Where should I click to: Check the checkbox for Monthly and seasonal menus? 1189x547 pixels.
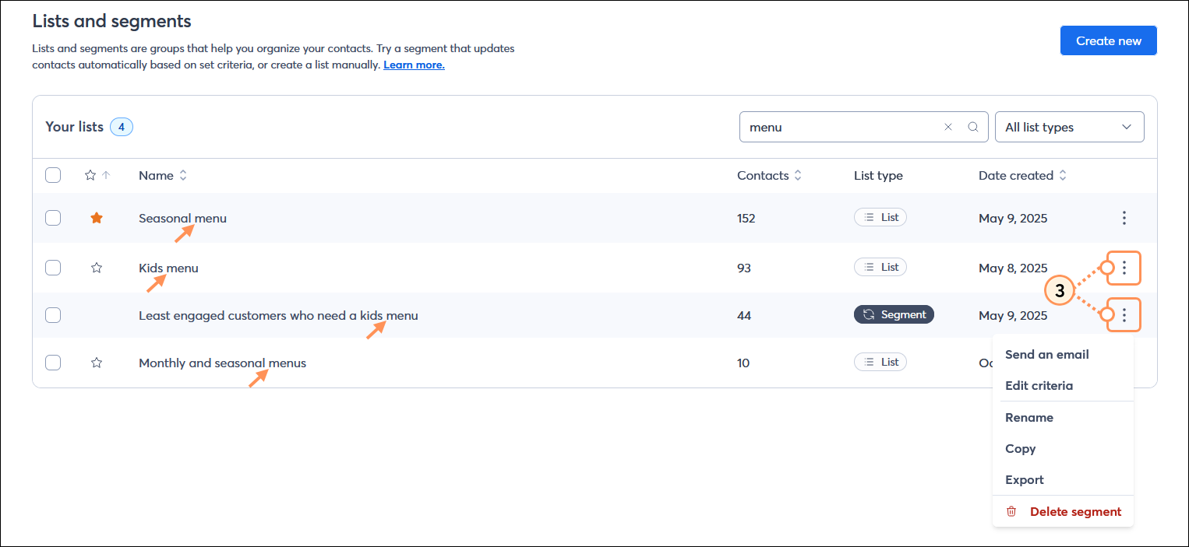52,362
